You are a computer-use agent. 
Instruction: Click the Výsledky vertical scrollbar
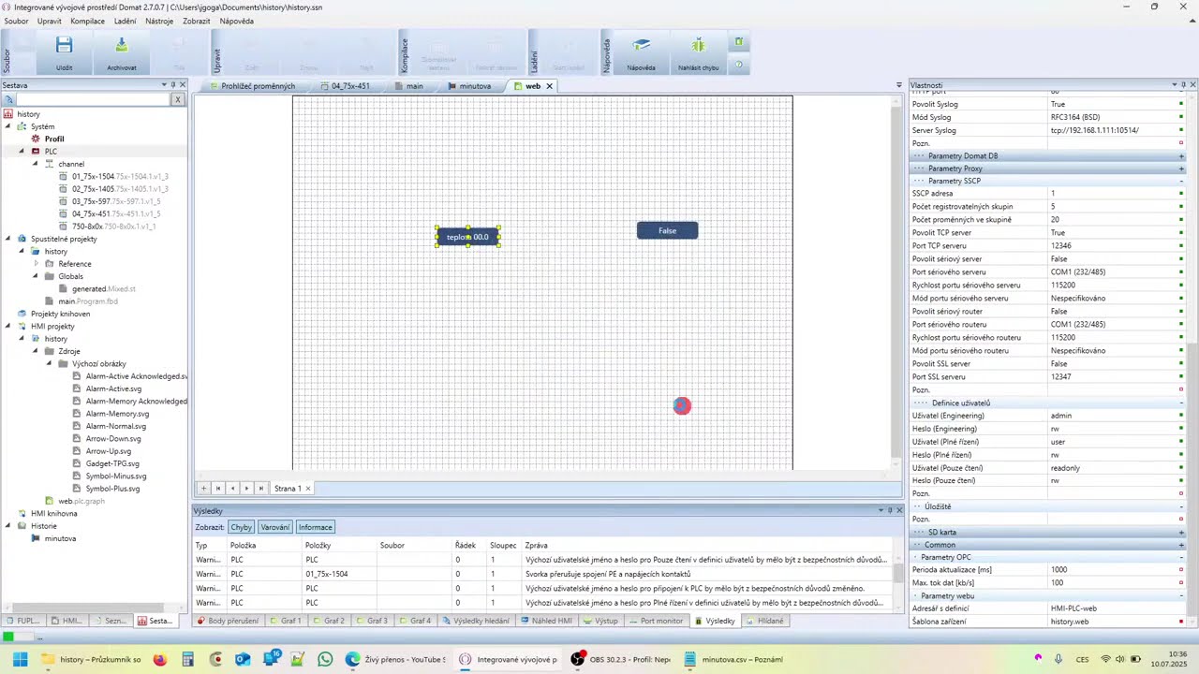coord(899,576)
